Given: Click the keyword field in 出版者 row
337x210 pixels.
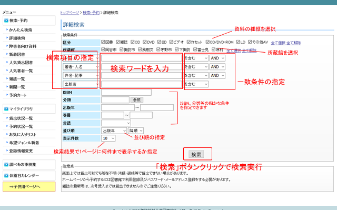Looking at the screenshot, I should tap(142, 84).
